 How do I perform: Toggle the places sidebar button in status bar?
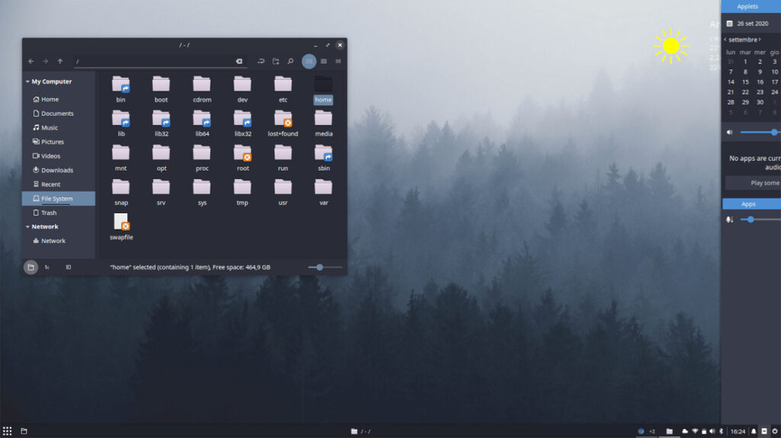31,267
